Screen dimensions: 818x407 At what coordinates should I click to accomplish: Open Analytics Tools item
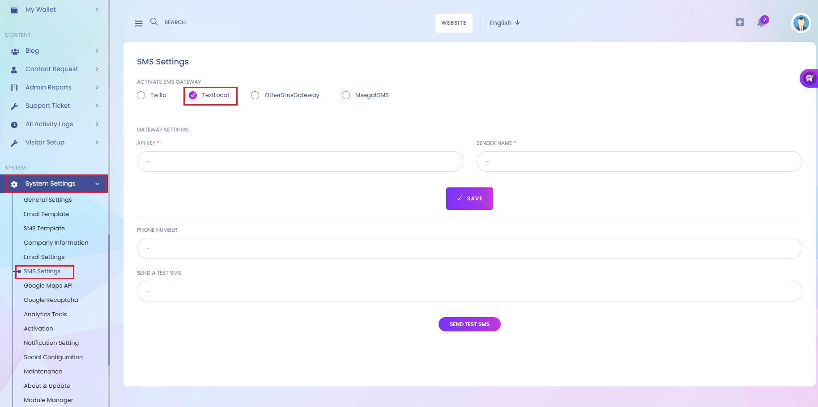coord(45,314)
